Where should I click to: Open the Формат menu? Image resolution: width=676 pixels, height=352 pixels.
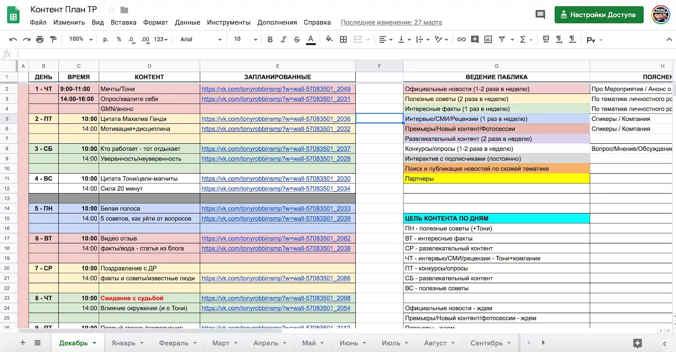tap(155, 22)
